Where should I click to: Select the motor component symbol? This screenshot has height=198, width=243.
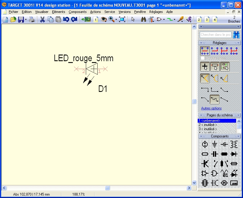click(224, 183)
